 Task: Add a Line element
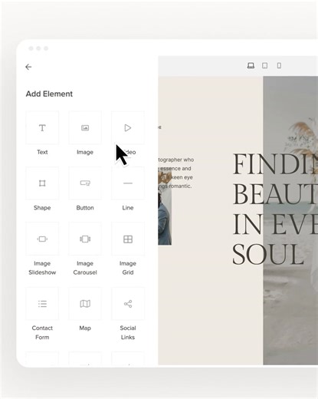(128, 183)
